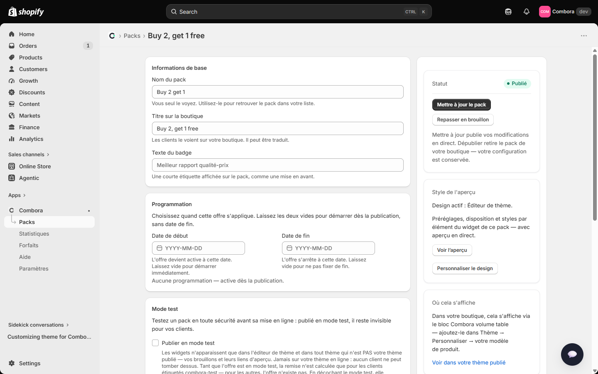Viewport: 598px width, 374px height.
Task: Click the Settings gear icon
Action: click(x=12, y=363)
